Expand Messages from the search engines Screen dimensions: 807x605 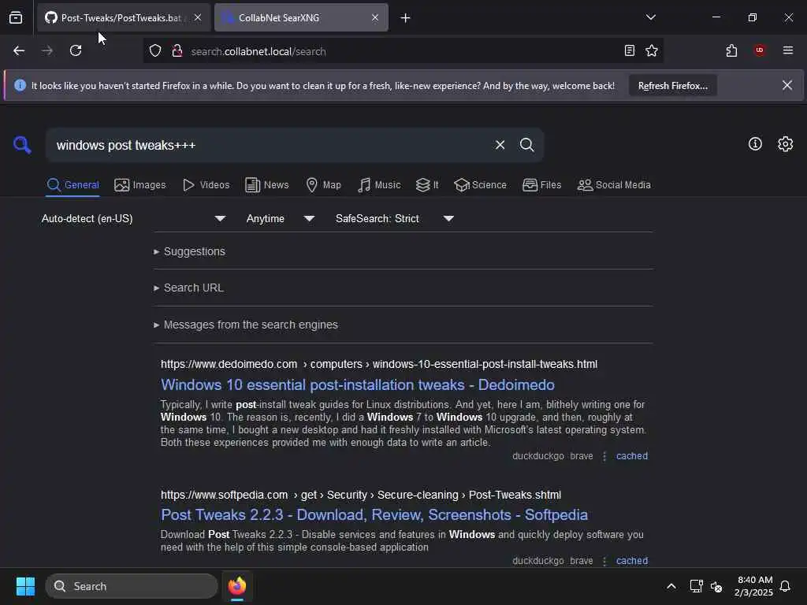pos(246,325)
